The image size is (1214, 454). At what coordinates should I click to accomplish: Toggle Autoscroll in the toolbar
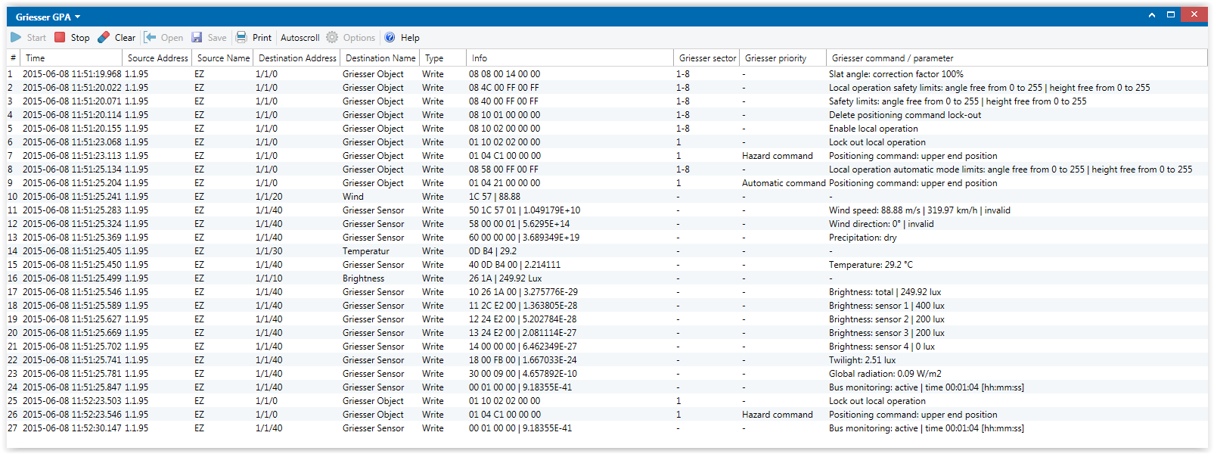[300, 38]
